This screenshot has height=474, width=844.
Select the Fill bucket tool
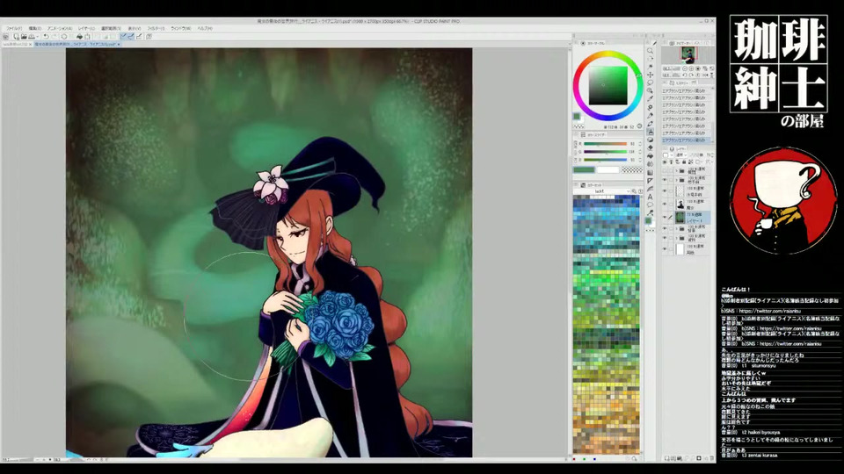click(x=651, y=156)
